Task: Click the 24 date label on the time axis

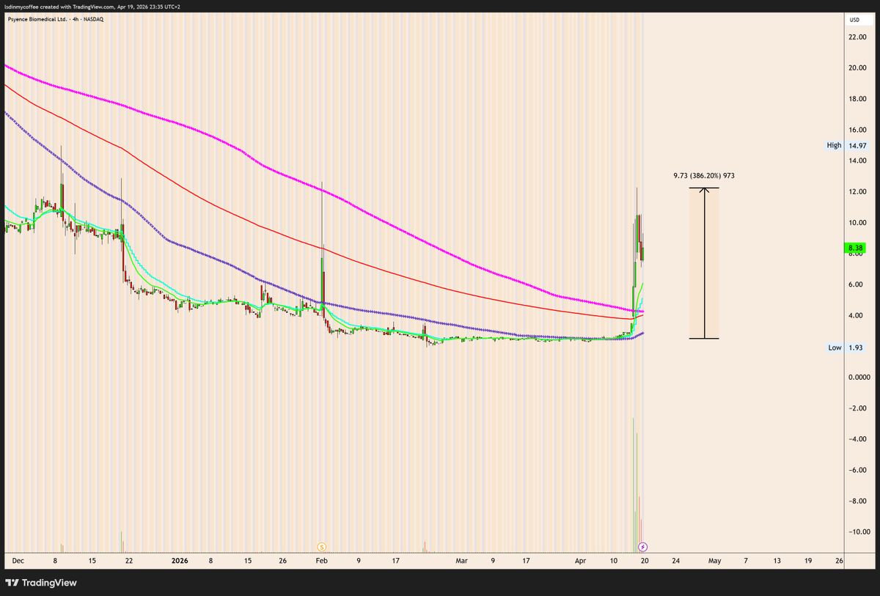Action: pyautogui.click(x=675, y=561)
